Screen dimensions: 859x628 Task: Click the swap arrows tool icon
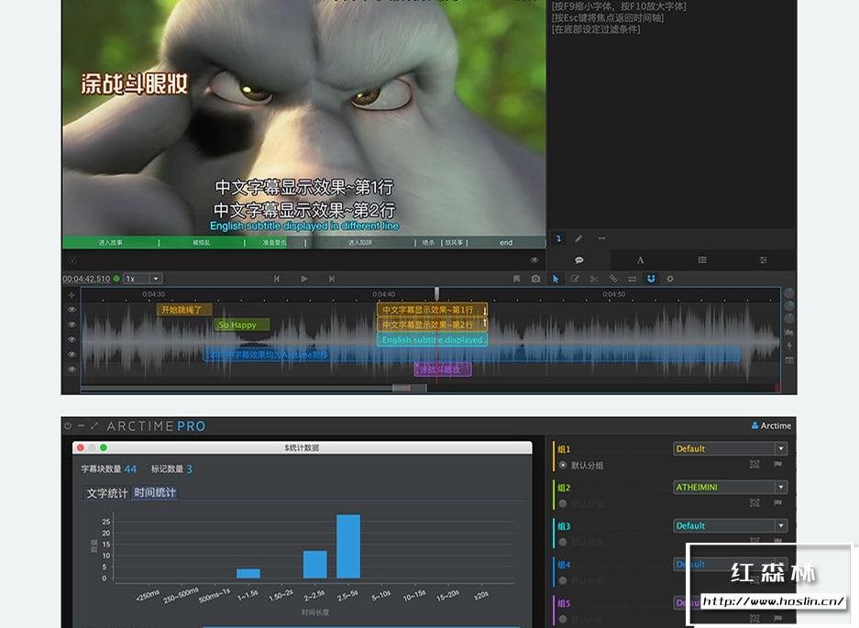tap(632, 279)
